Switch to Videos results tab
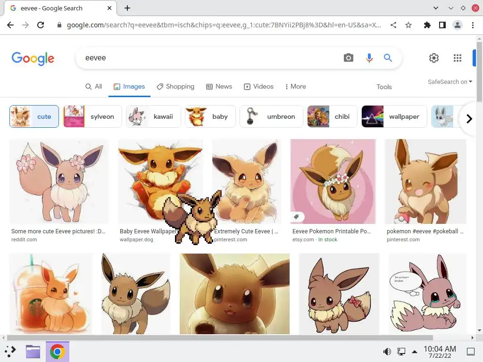Screen dimensions: 483x362 coord(258,87)
